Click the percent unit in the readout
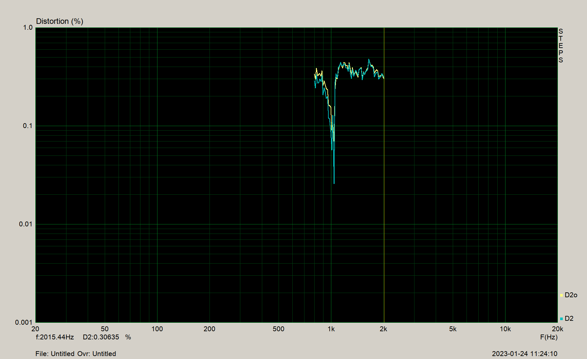The image size is (587, 359). coord(128,337)
